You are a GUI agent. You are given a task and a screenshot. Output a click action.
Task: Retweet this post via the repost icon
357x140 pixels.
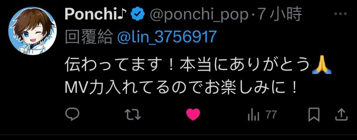click(x=133, y=114)
